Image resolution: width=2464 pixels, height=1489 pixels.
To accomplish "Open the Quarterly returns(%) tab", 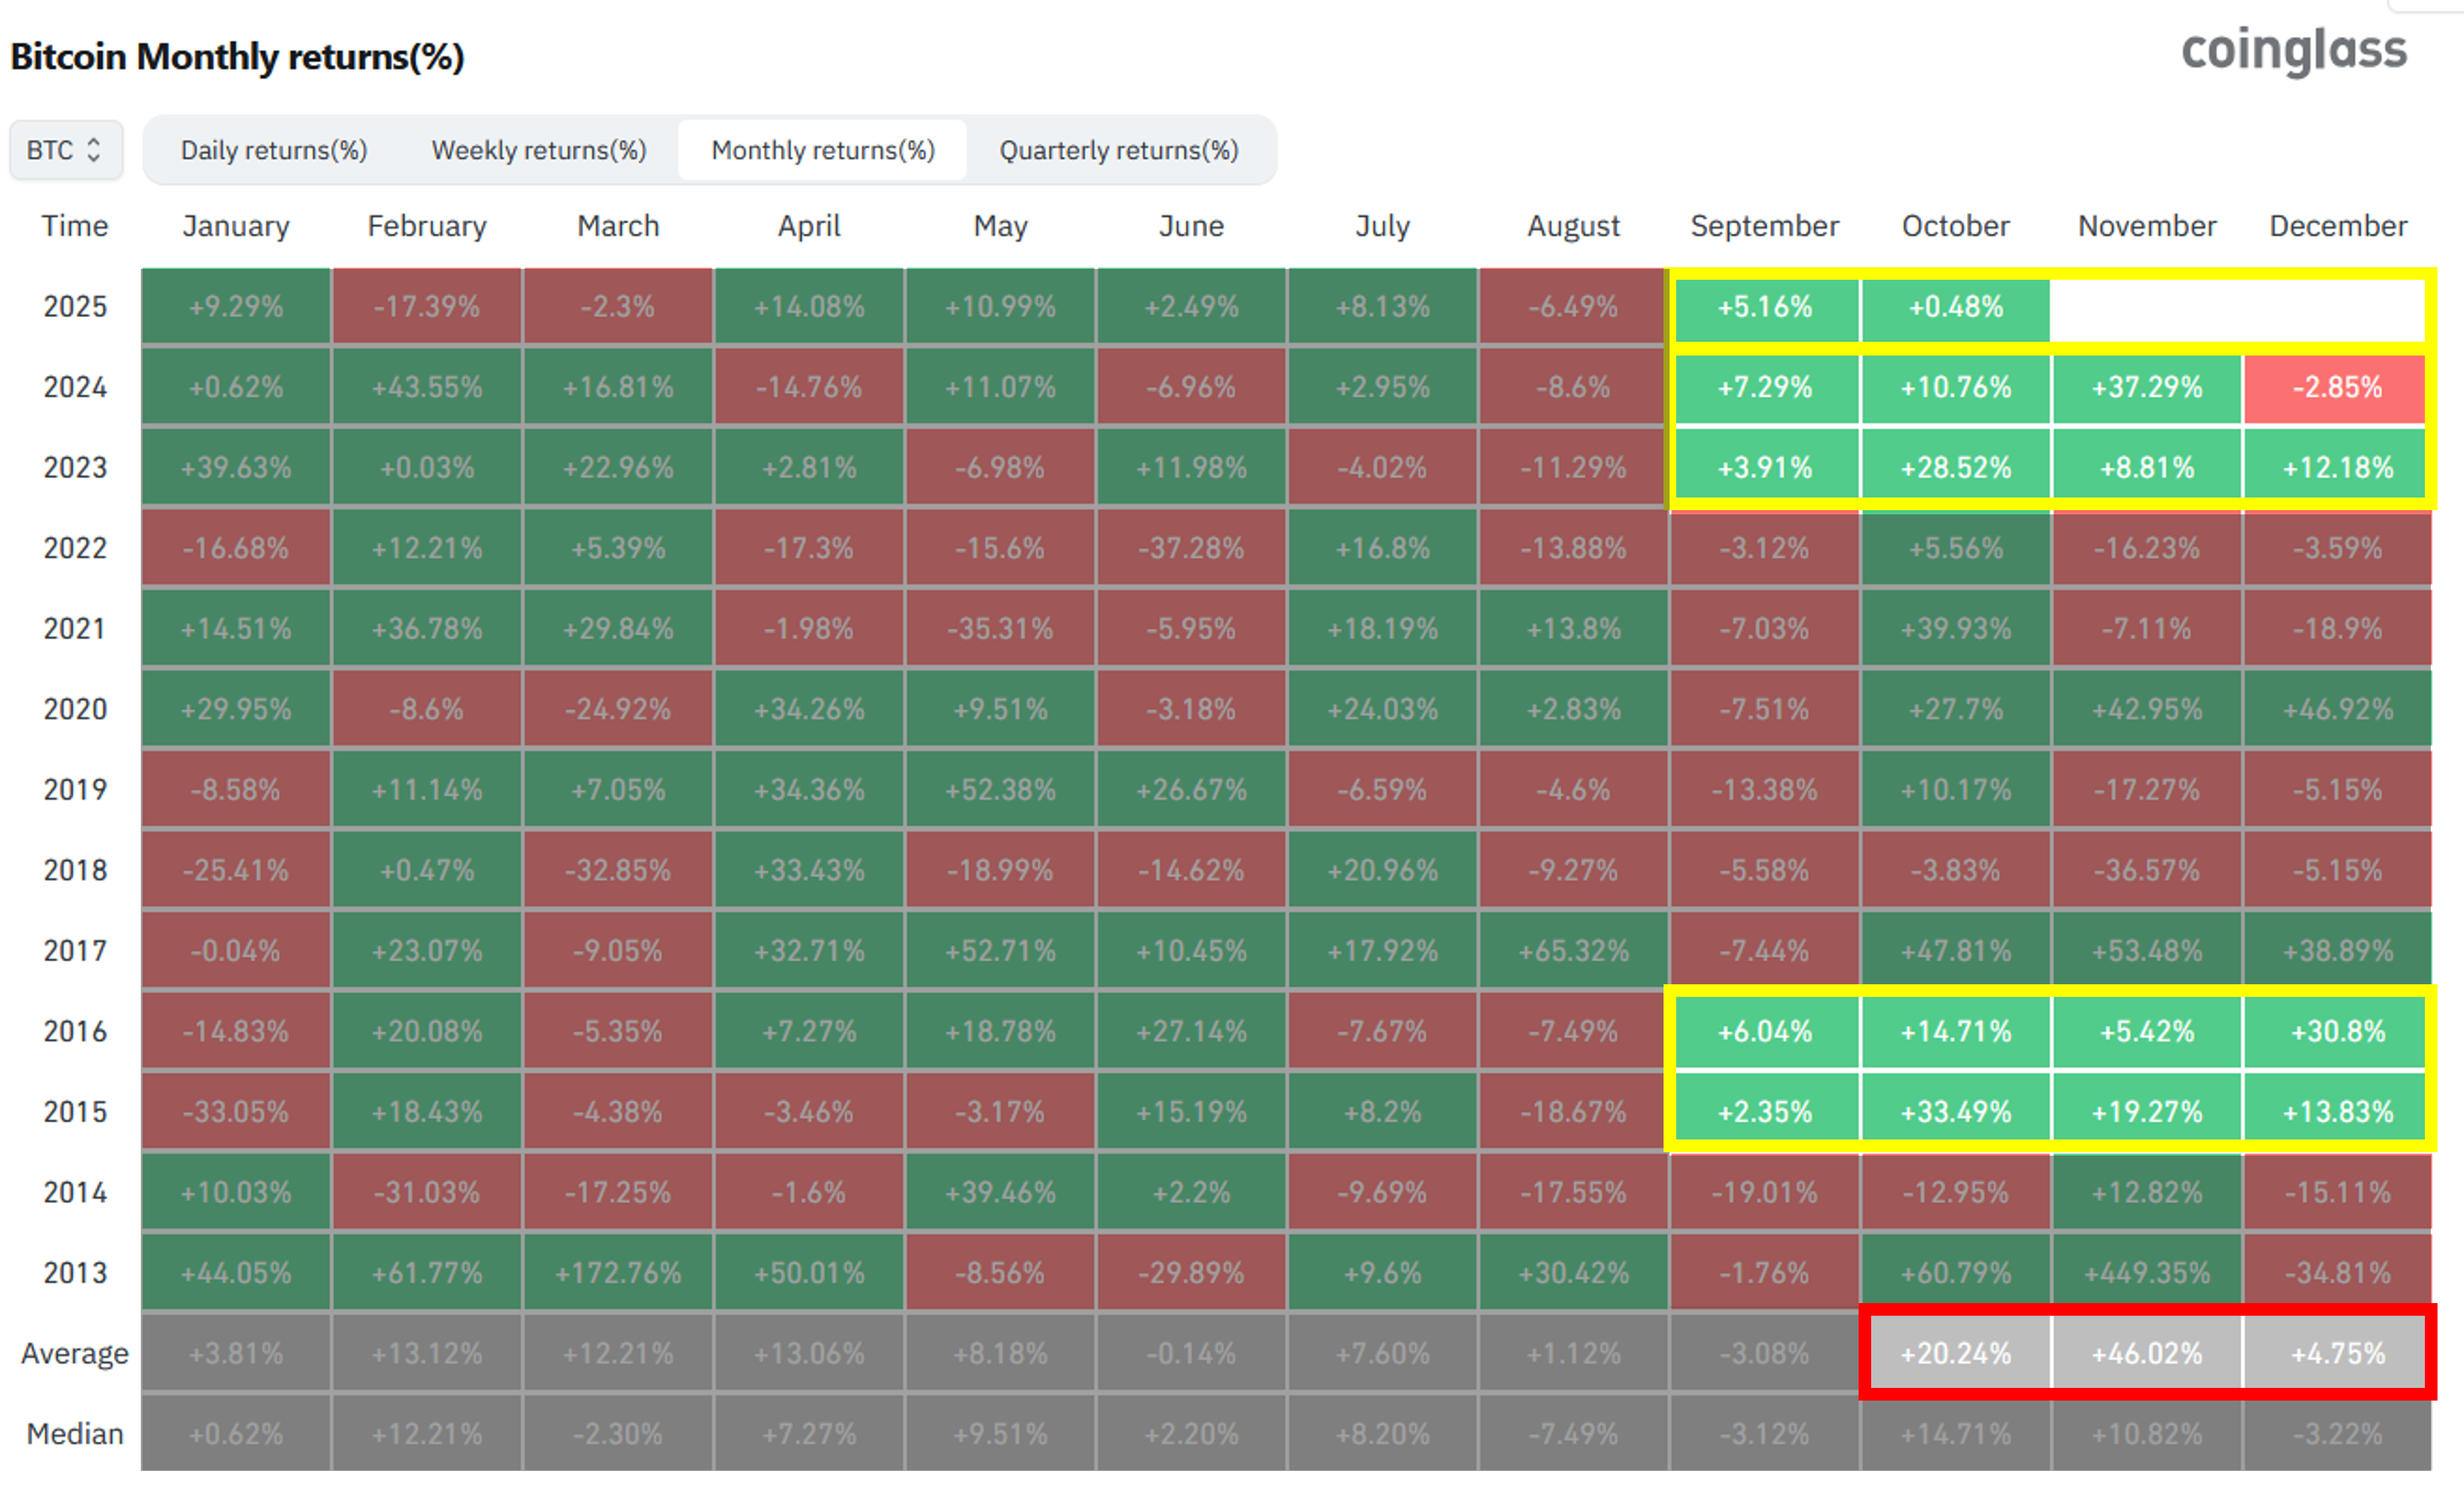I will tap(1119, 150).
